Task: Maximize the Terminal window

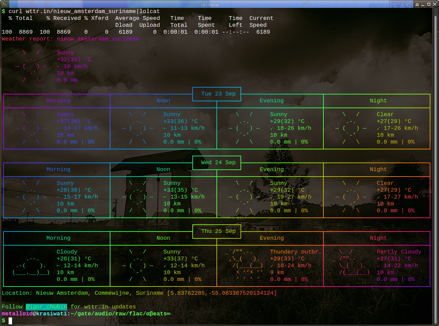Action: 429,4
